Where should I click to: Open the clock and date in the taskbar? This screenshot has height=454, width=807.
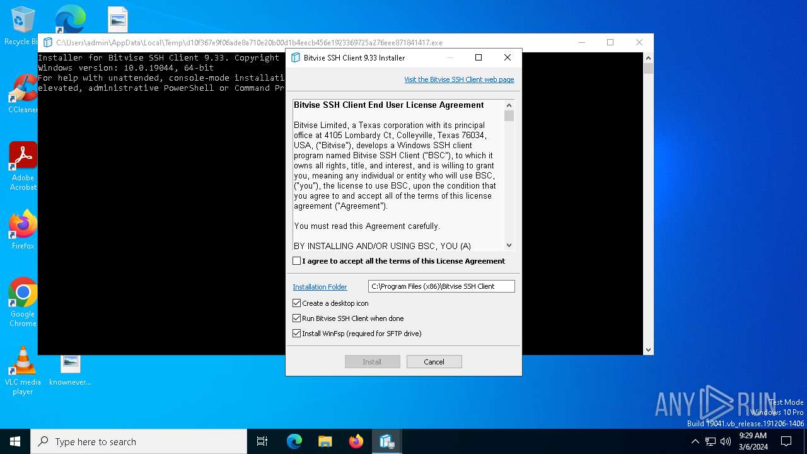tap(753, 441)
